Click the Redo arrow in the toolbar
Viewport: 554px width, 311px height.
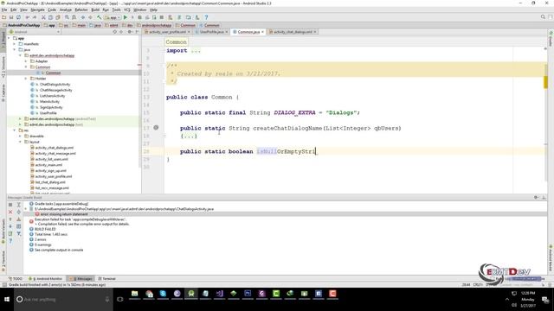coord(35,17)
